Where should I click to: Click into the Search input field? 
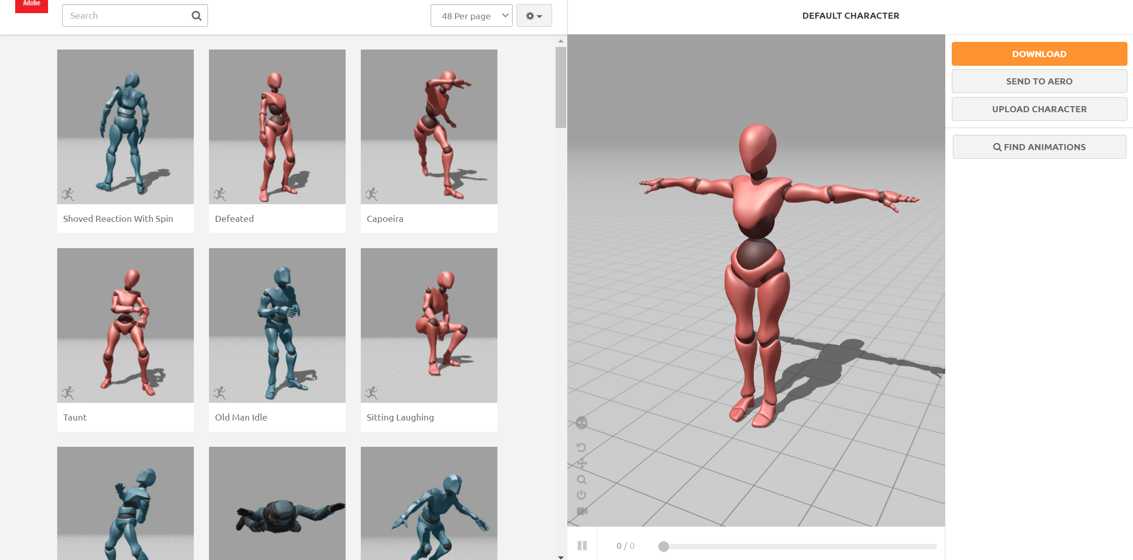(x=127, y=16)
